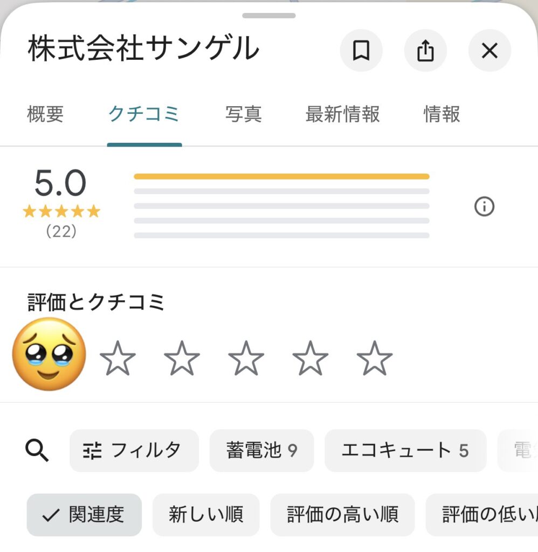
Task: Tap the search reviews magnifier icon
Action: pos(37,450)
